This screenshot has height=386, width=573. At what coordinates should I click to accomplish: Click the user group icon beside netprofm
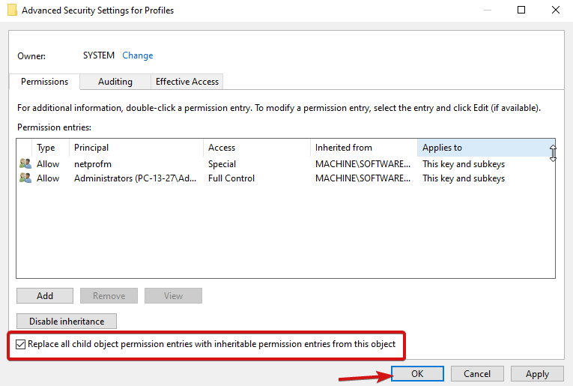click(25, 163)
